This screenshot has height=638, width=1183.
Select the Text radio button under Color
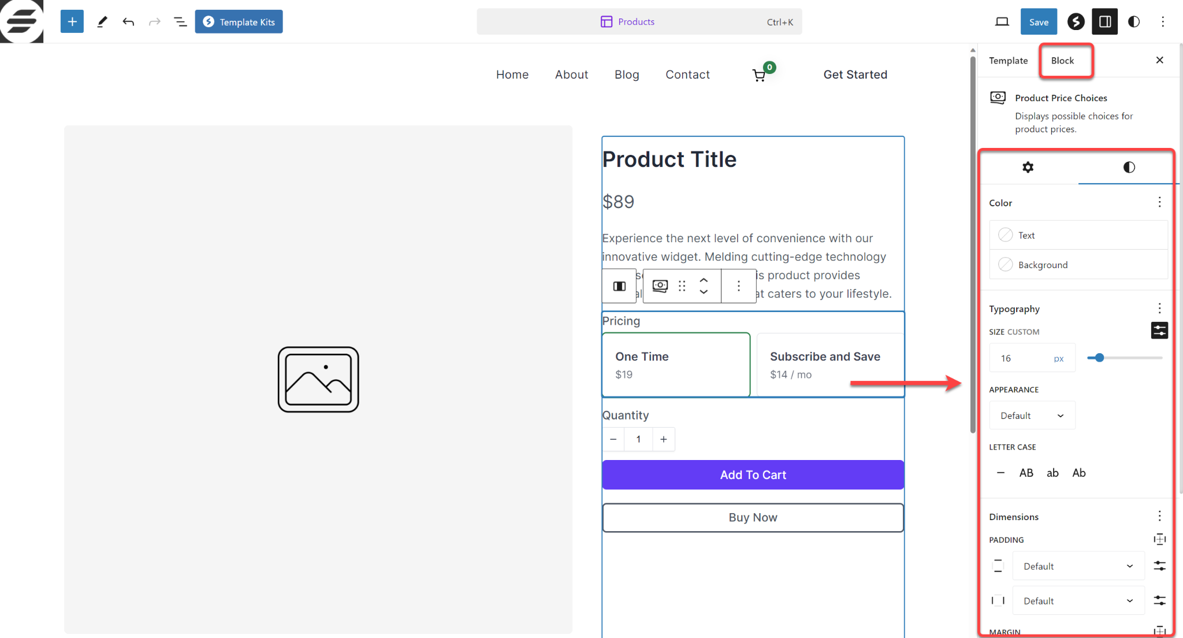pos(1006,235)
